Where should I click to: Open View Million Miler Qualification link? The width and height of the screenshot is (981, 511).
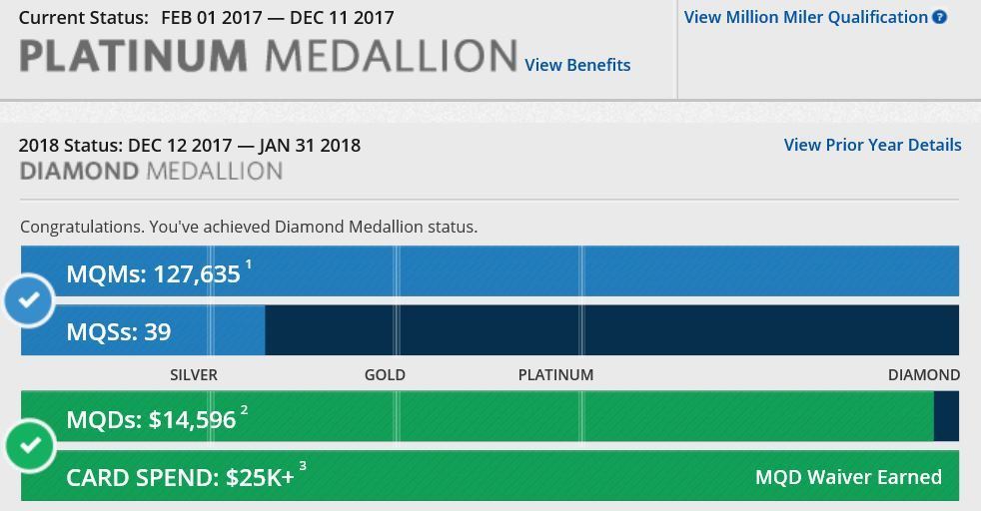click(805, 17)
